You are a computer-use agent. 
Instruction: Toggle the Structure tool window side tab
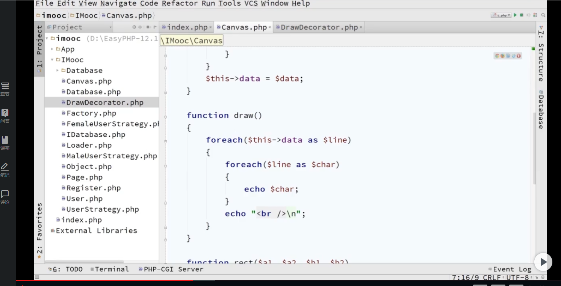541,53
